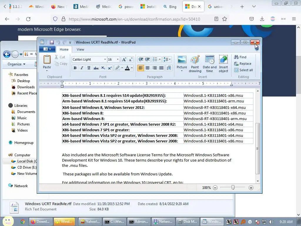Select Local Disk under Computer
Screen dimensions: 301x226
(x=24, y=161)
